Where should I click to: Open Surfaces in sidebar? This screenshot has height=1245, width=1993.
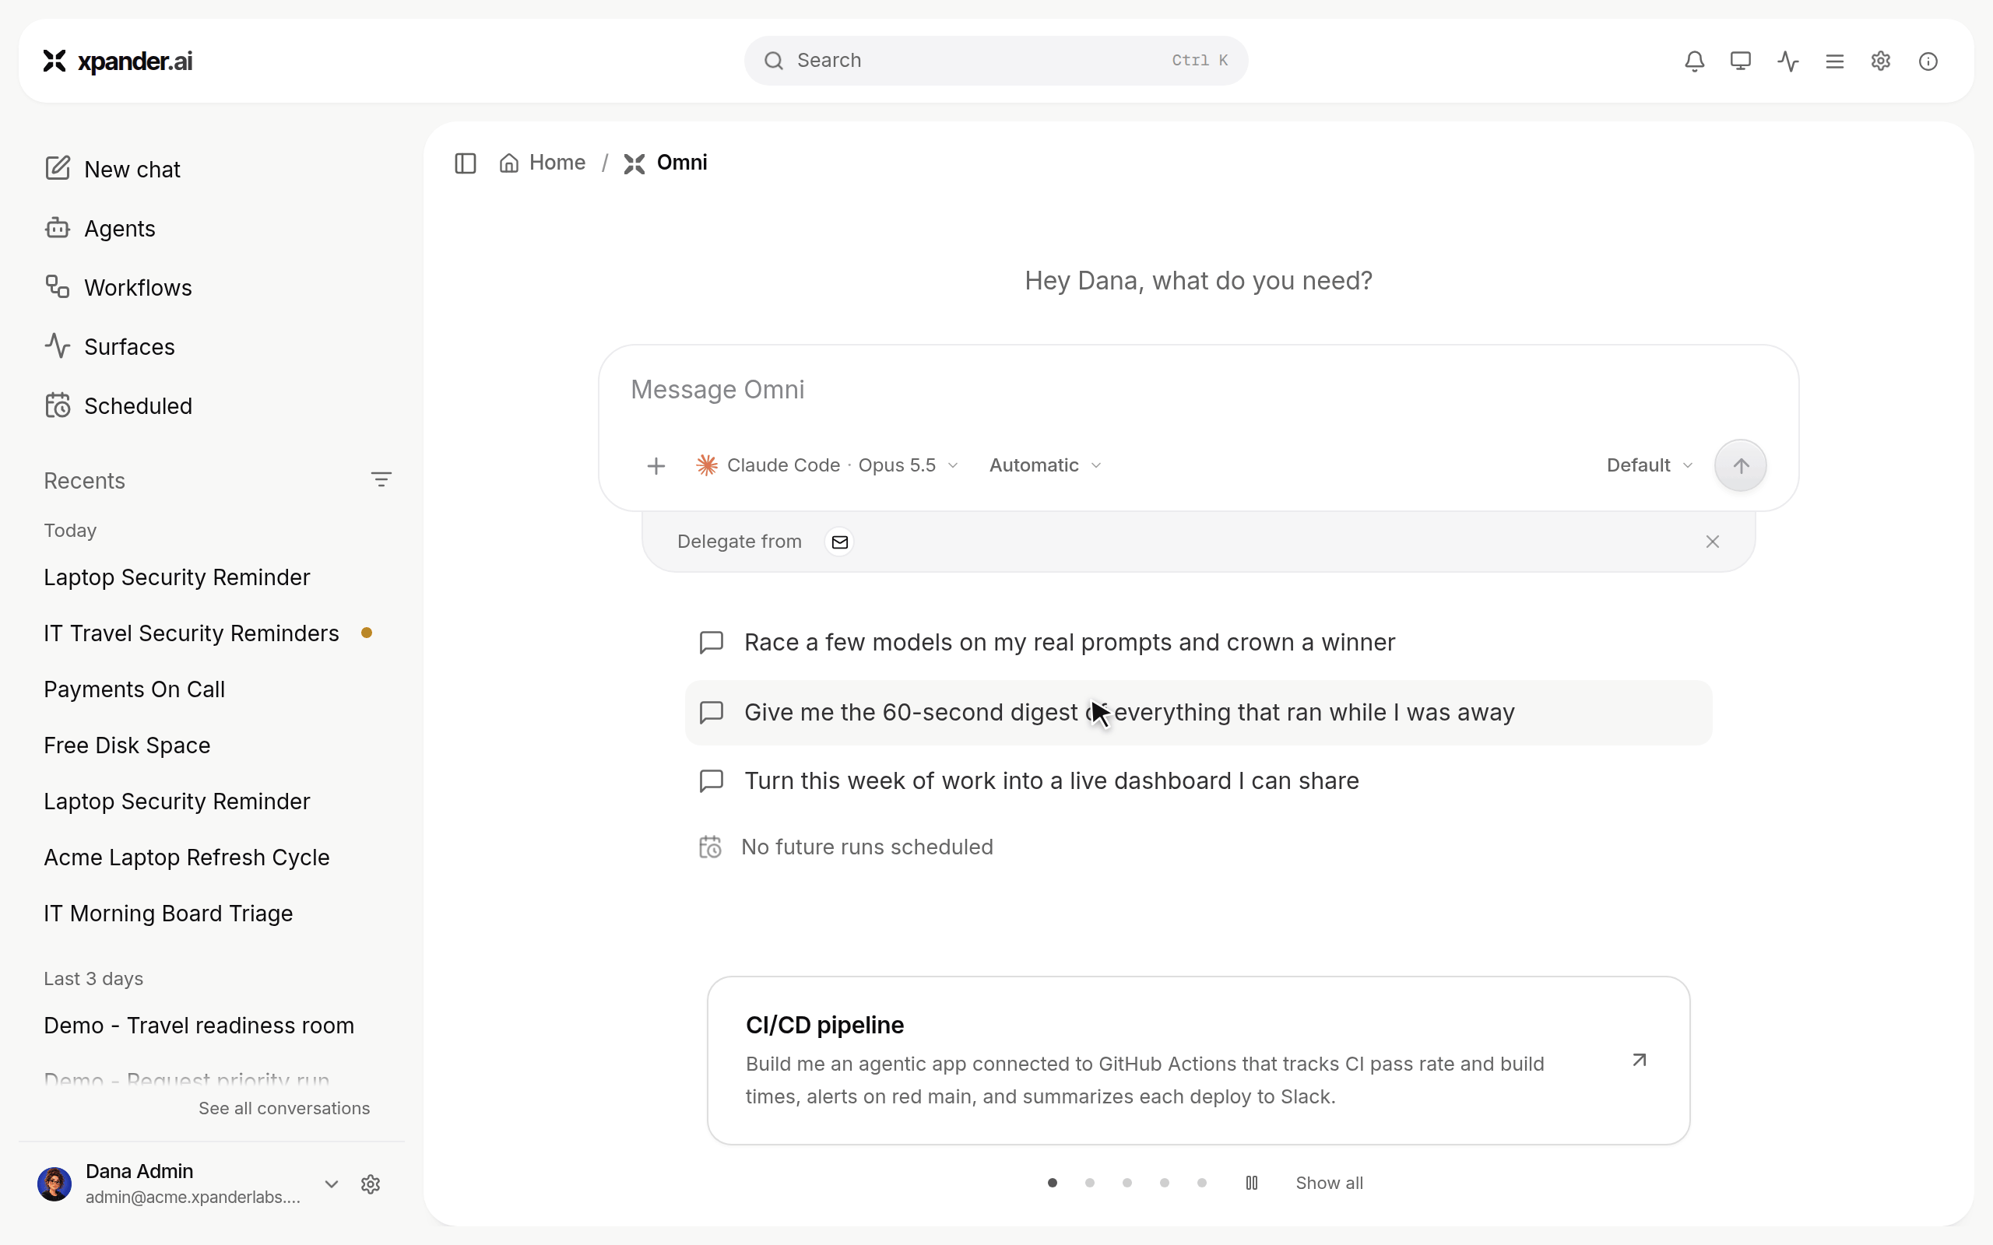tap(110, 347)
